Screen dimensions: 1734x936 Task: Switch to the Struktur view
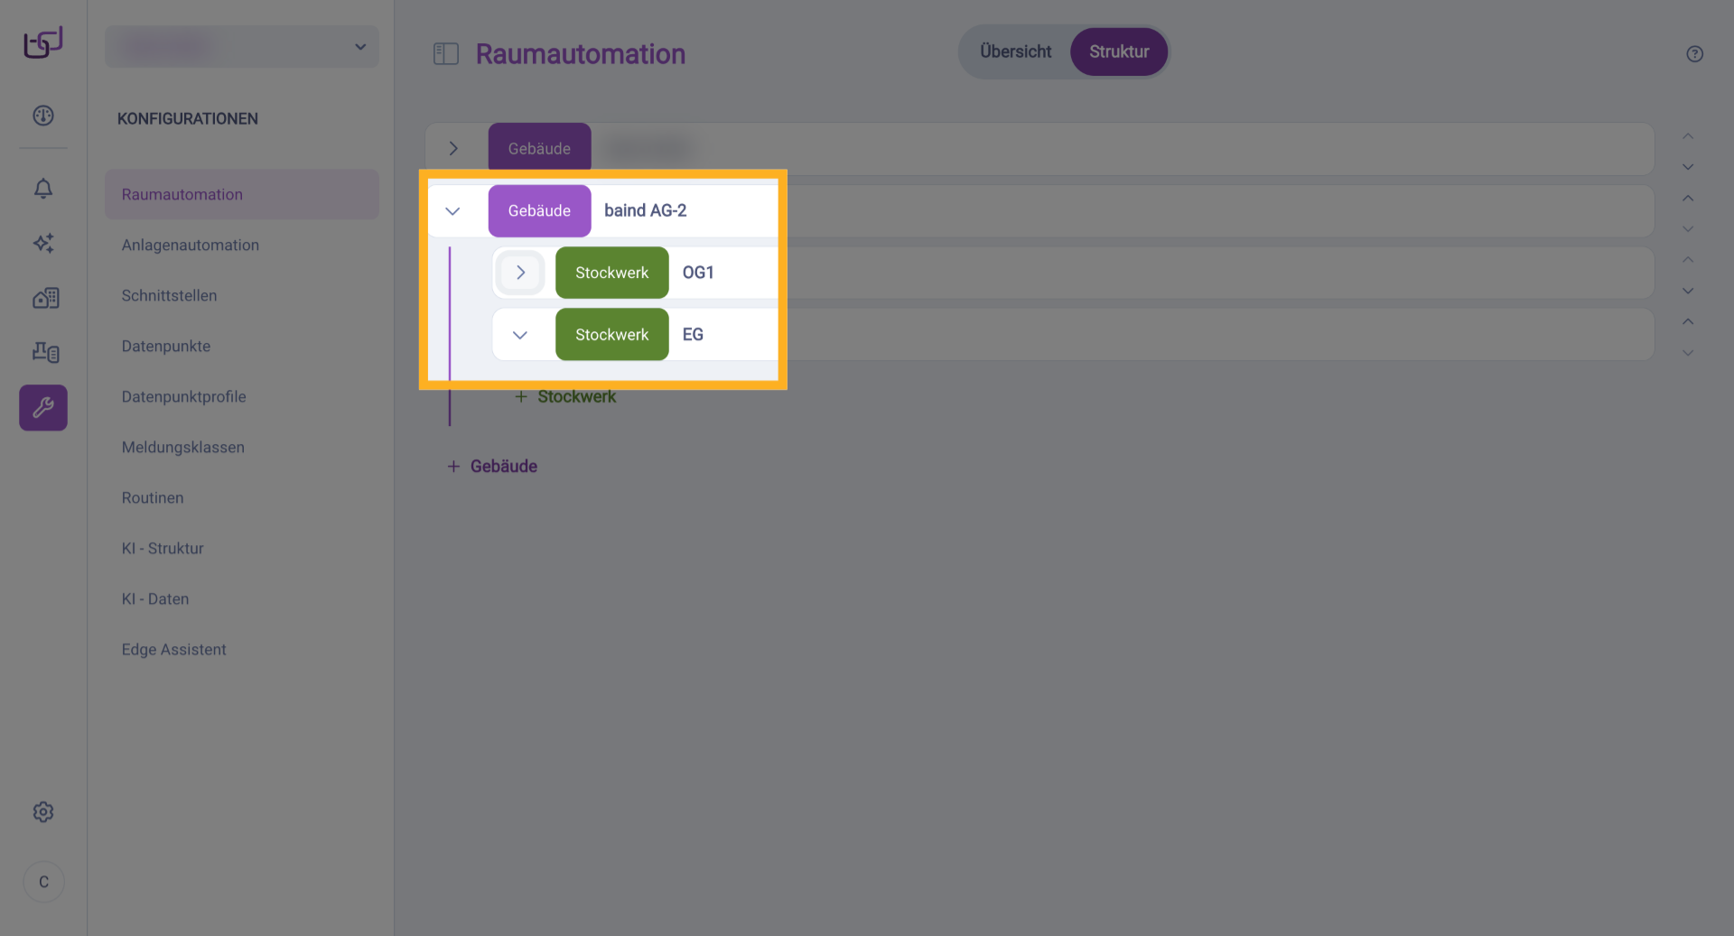(x=1118, y=52)
